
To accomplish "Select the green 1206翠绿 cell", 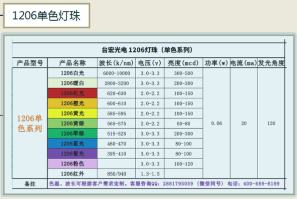I will tap(72, 134).
